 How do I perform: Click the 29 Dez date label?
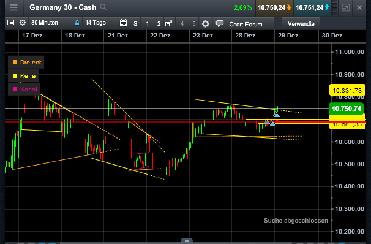(x=288, y=36)
